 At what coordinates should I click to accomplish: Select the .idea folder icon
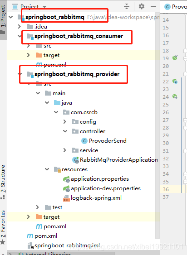[30, 27]
